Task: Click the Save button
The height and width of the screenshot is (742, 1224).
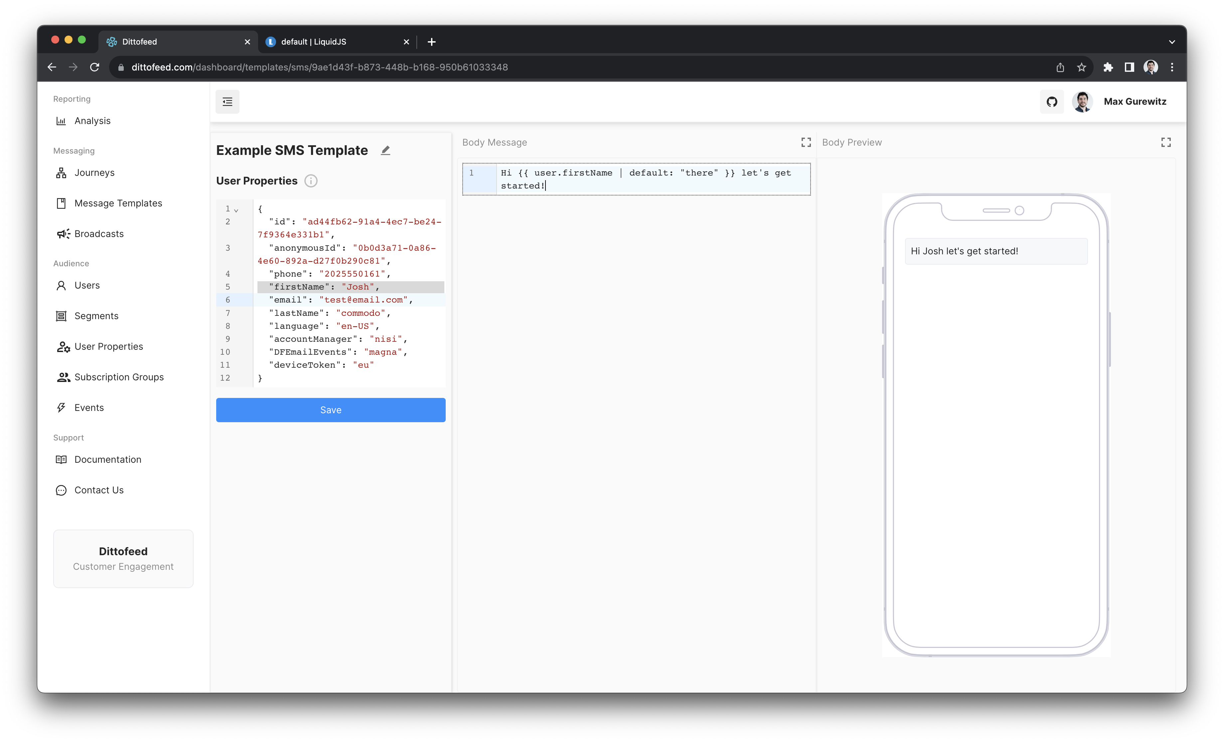Action: [x=330, y=410]
